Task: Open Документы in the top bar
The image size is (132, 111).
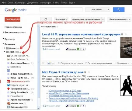Action: point(33,3)
